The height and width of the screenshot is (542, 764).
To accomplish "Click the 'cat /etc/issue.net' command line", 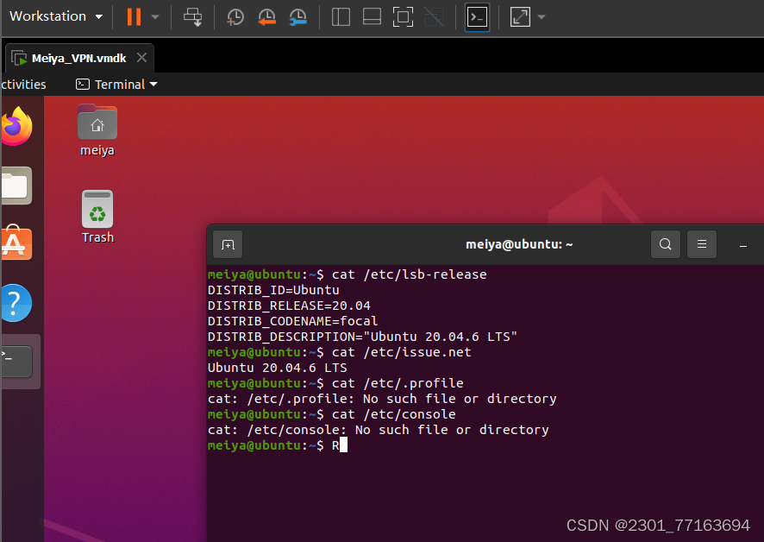I will [x=340, y=352].
